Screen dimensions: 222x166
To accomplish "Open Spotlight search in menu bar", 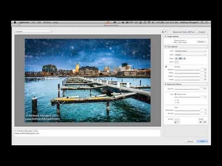I will pyautogui.click(x=202, y=23).
